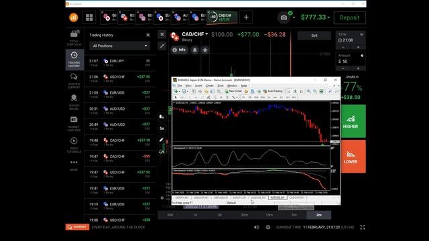
Task: Click the chart collapse X button
Action: click(x=162, y=34)
